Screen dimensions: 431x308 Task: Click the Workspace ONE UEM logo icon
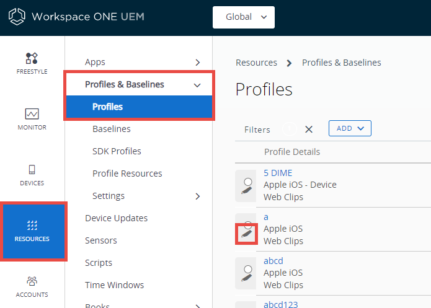pos(17,17)
